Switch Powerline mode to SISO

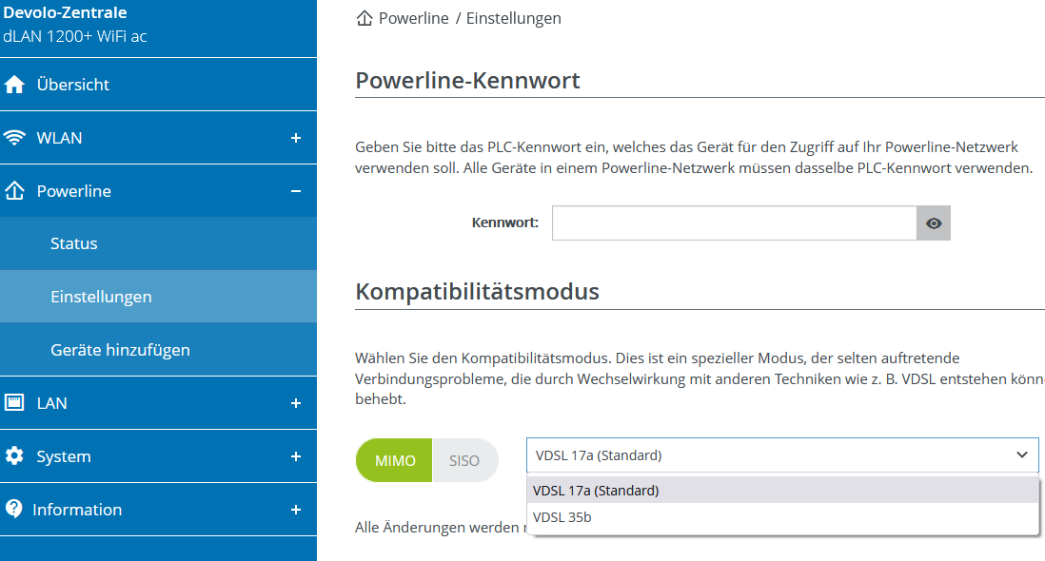tap(464, 459)
